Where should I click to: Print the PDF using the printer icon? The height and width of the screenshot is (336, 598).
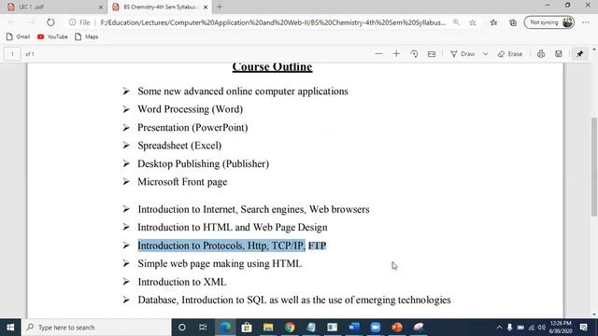pos(541,54)
